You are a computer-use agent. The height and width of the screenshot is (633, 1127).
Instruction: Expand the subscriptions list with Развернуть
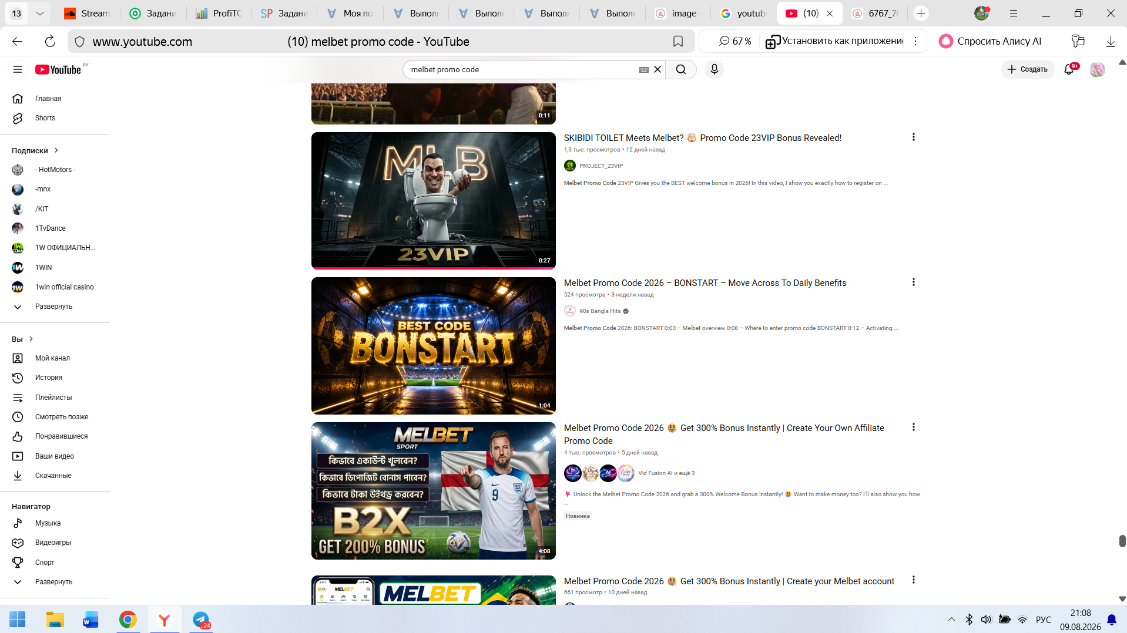point(55,307)
